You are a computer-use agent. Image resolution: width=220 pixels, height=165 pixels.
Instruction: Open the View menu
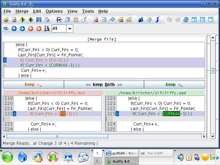click(73, 11)
